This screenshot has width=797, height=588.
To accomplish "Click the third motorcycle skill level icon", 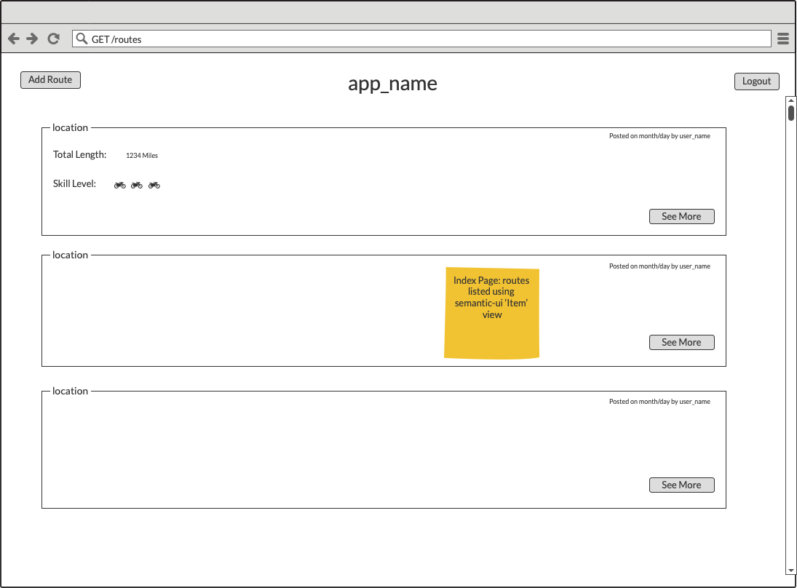I will tap(154, 186).
